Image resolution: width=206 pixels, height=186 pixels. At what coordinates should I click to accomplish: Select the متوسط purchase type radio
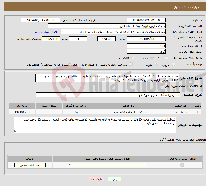point(156,64)
